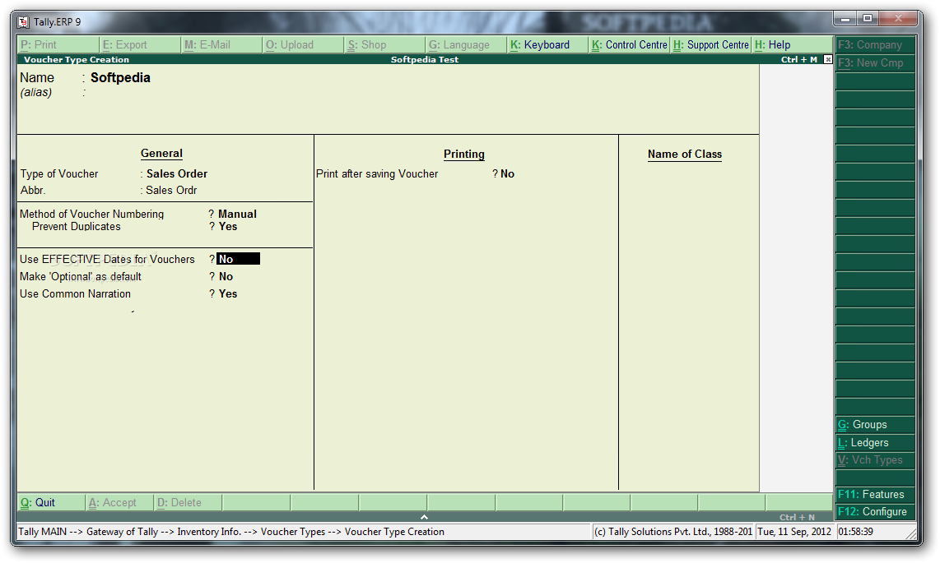940x563 pixels.
Task: Click the 'Voucher Type Creation' header label
Action: (76, 60)
